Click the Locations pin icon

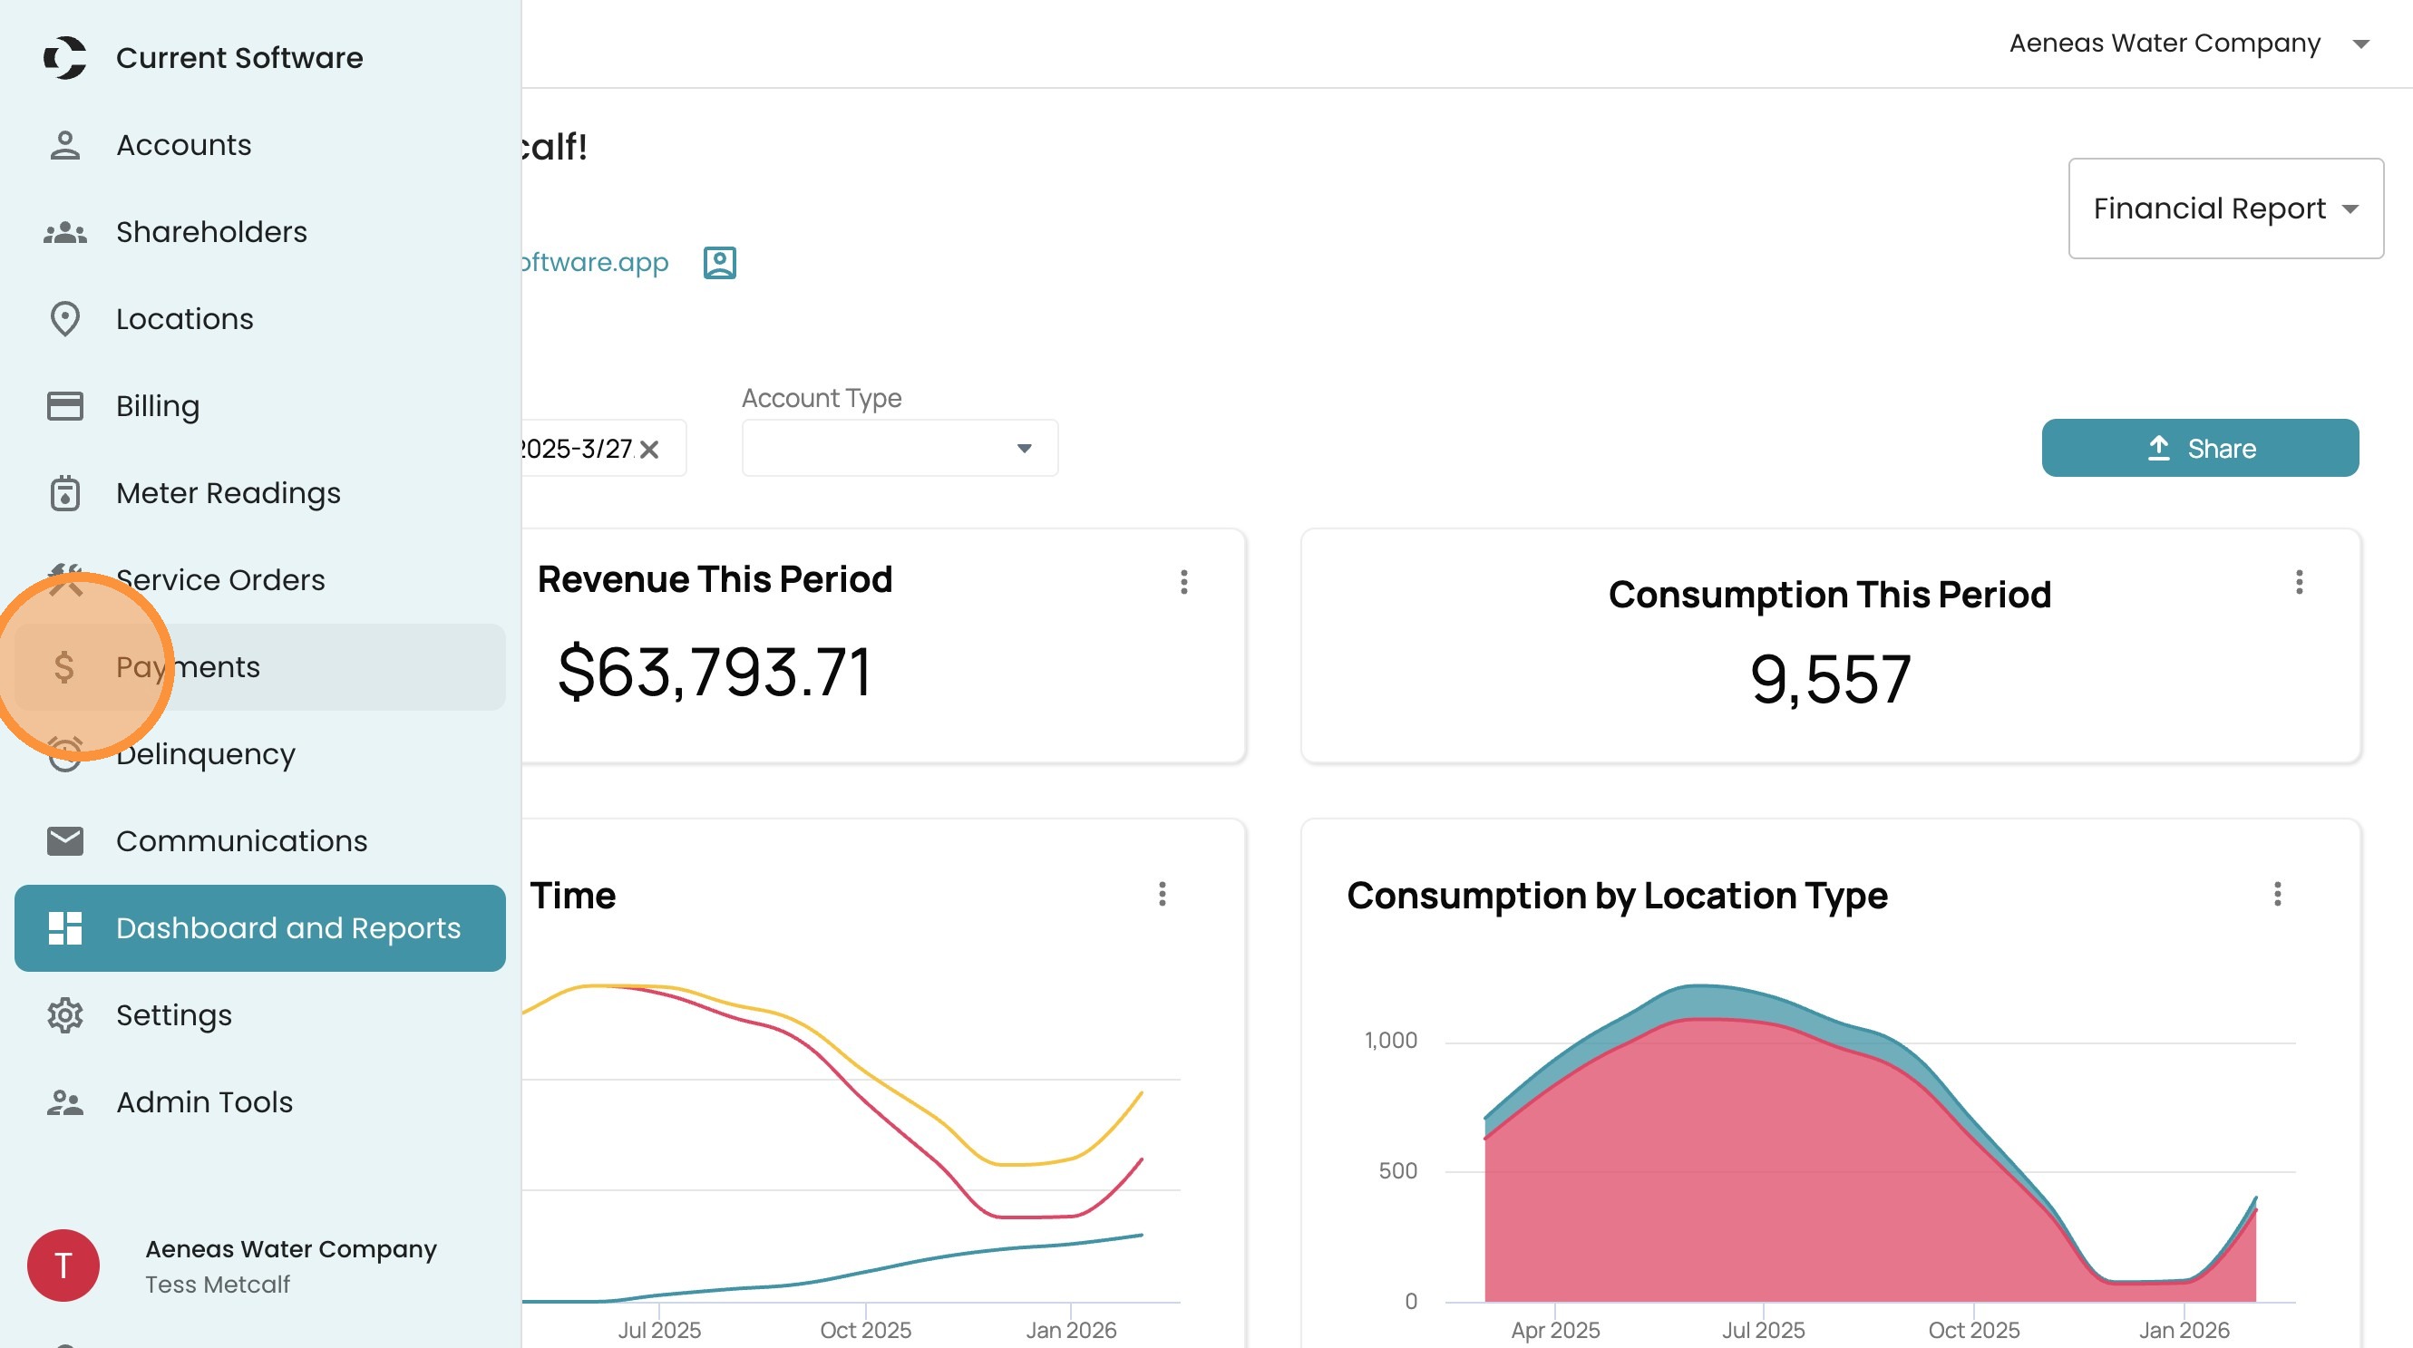pyautogui.click(x=64, y=319)
